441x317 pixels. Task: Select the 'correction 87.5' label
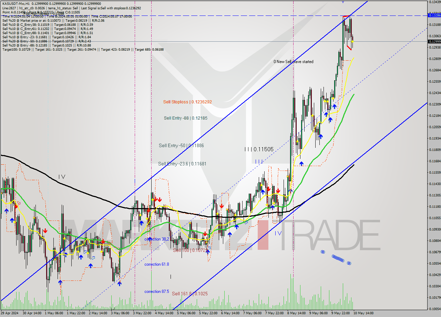point(157,292)
